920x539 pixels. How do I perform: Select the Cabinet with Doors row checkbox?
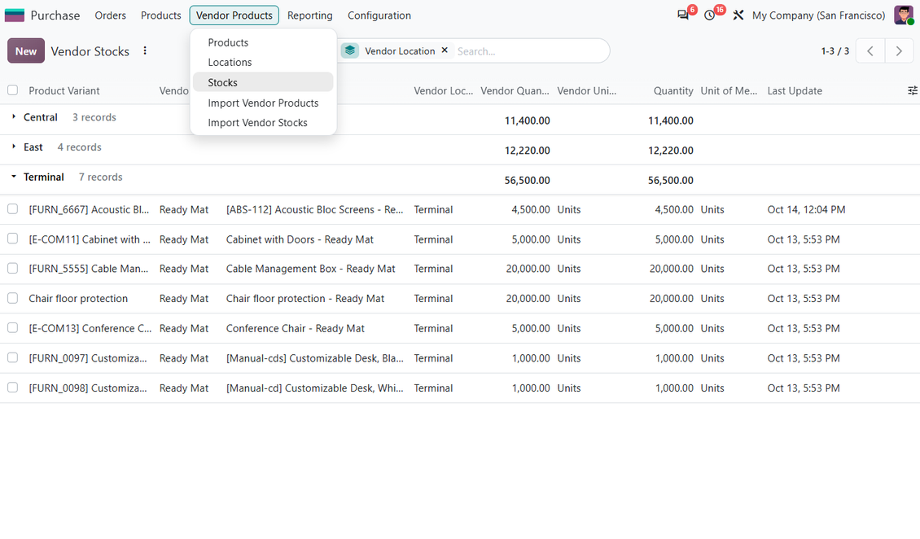(12, 239)
